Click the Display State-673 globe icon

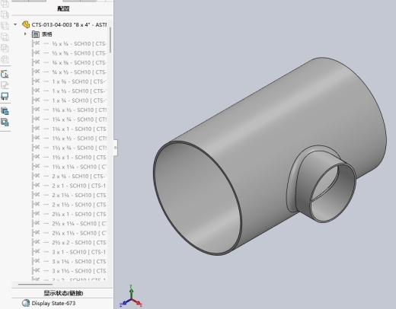(26, 303)
